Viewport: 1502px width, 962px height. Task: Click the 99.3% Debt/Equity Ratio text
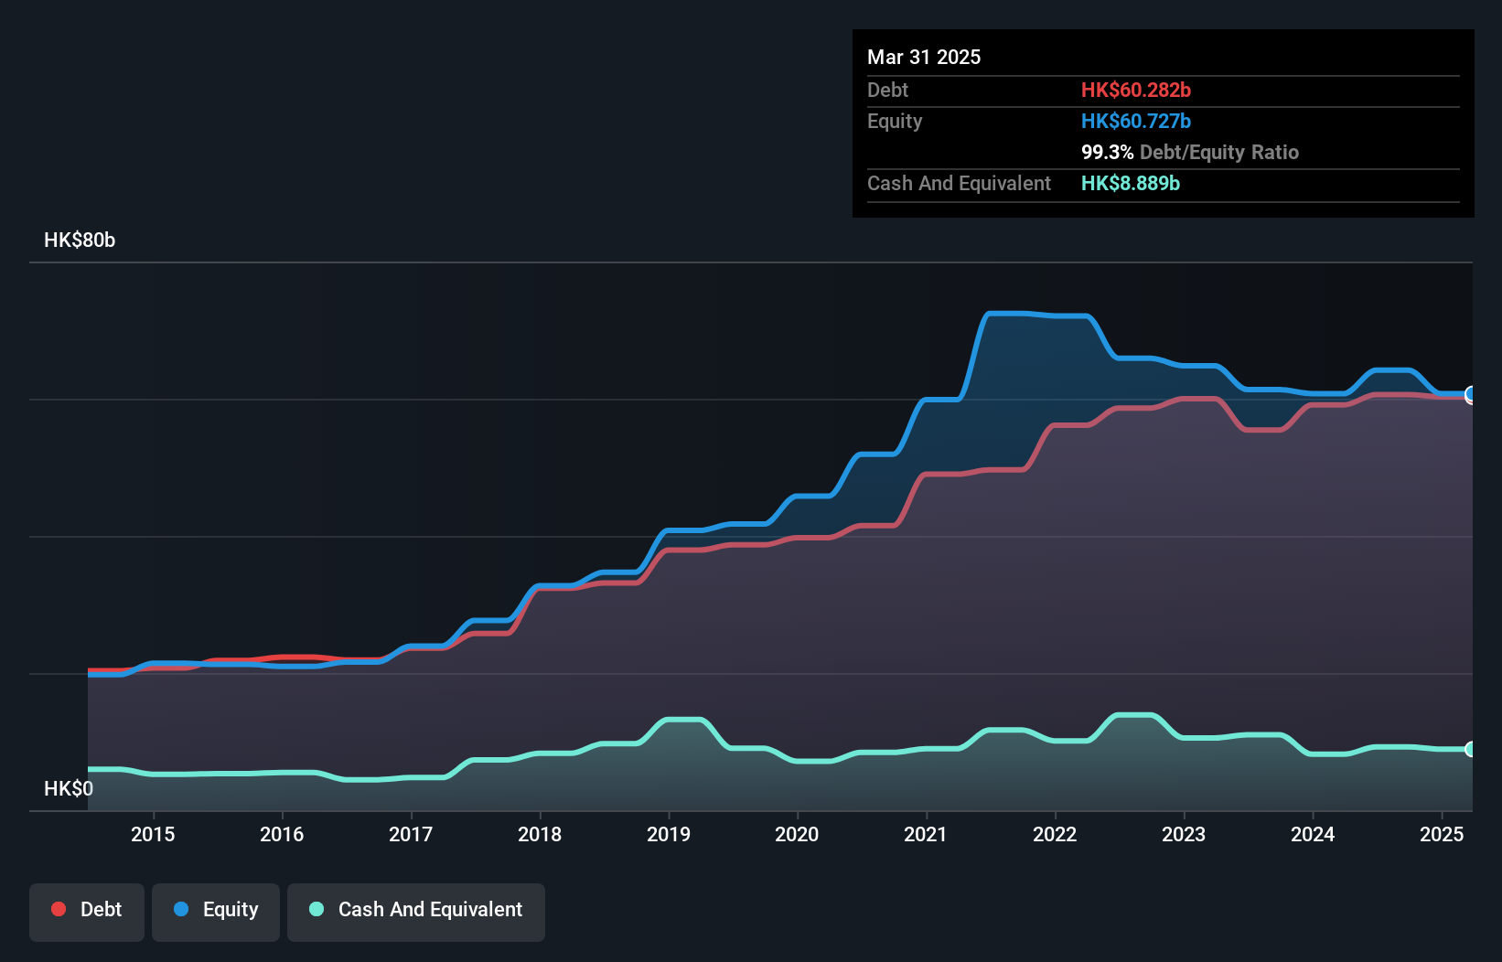pos(1190,152)
